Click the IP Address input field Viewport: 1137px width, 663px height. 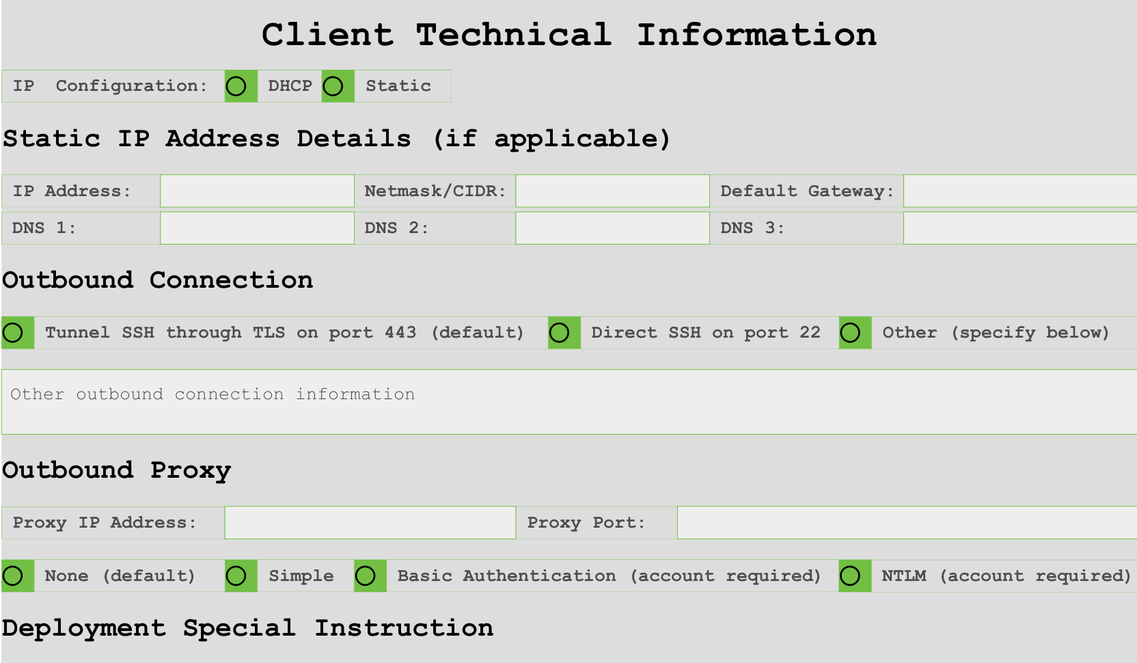pyautogui.click(x=256, y=191)
